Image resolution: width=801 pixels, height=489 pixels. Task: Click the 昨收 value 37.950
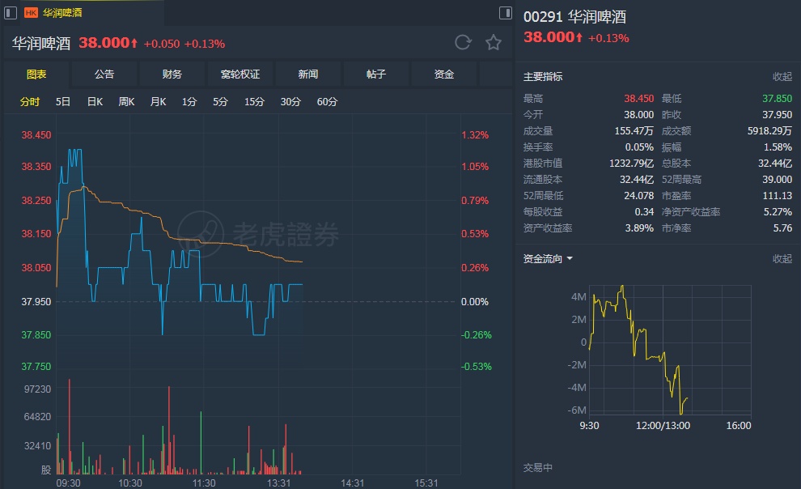point(777,114)
